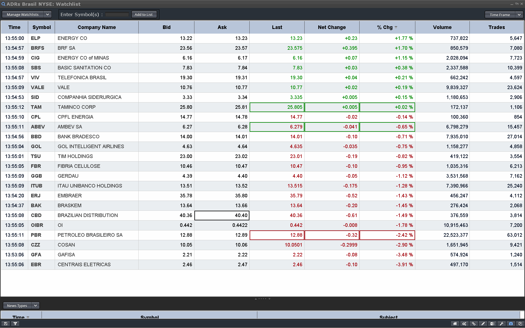The image size is (525, 328).
Task: Expand the Manage Watchlists dropdown arrow
Action: pos(47,14)
